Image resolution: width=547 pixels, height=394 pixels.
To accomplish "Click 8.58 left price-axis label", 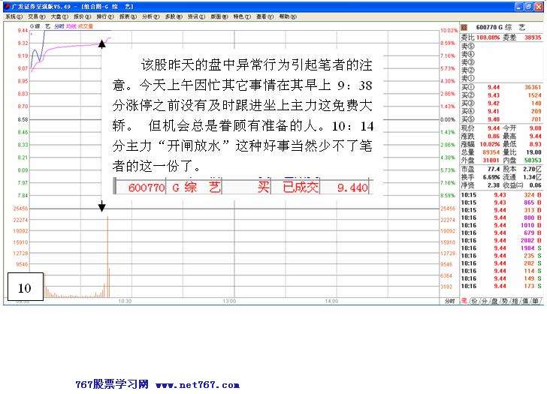I will [23, 119].
